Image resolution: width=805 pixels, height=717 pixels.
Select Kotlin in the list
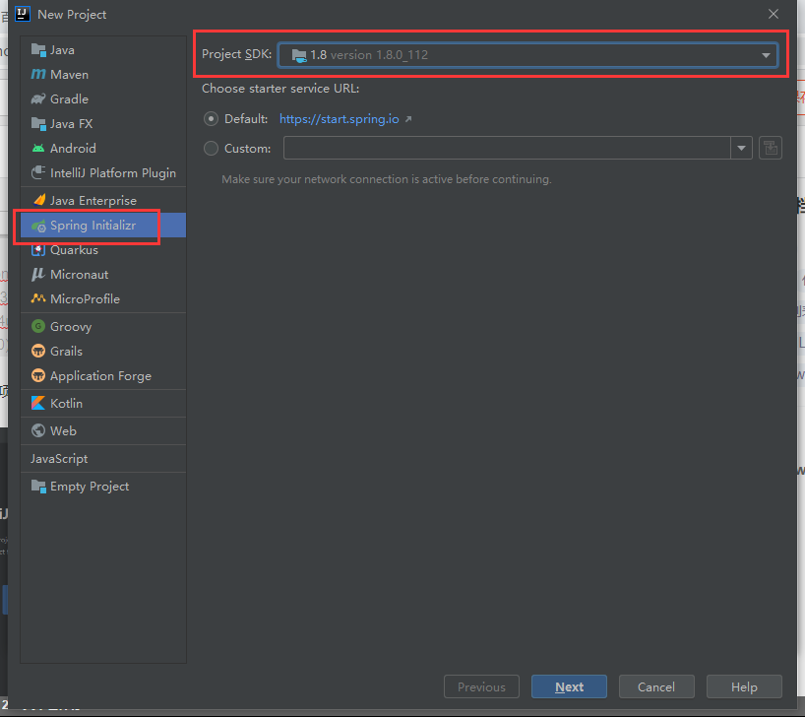point(103,404)
